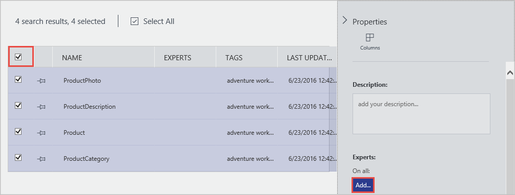The width and height of the screenshot is (515, 195).
Task: Add experts with the Add button
Action: (363, 185)
